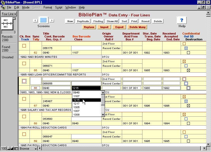Uncheck the Out SD box for record 62
The image size is (211, 152).
tap(186, 48)
